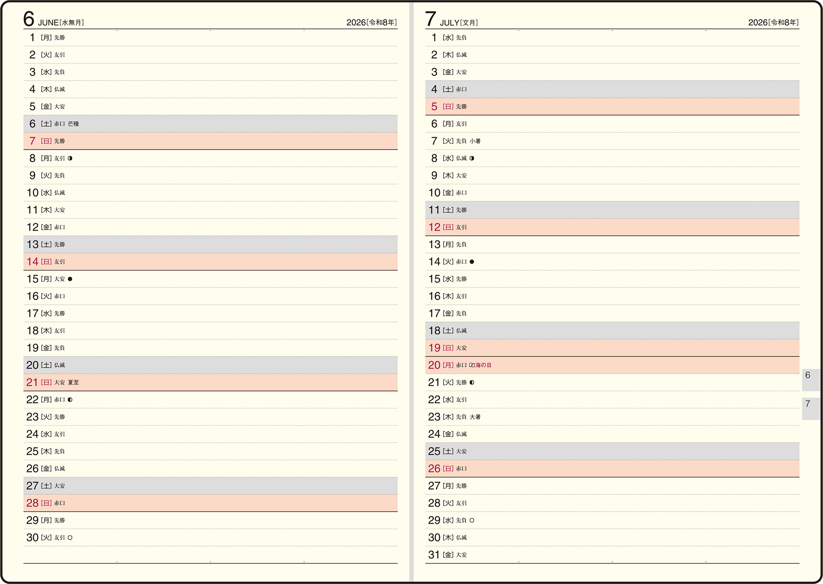Click the large 6 month numeral
This screenshot has width=823, height=584.
pyautogui.click(x=29, y=19)
